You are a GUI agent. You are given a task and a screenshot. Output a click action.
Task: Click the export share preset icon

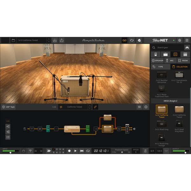point(62,40)
